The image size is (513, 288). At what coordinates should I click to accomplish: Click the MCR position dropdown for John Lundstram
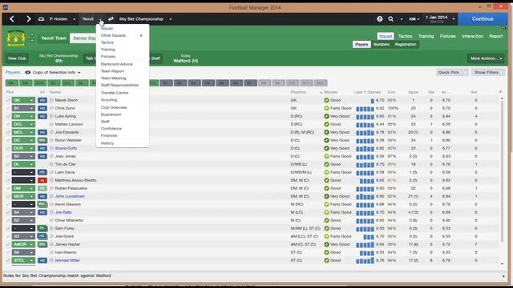click(x=23, y=196)
